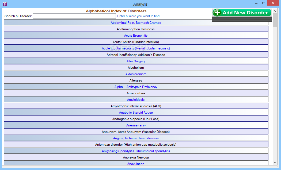The image size is (281, 170).
Task: Open Angina, Ischemic heart disease
Action: [136, 138]
